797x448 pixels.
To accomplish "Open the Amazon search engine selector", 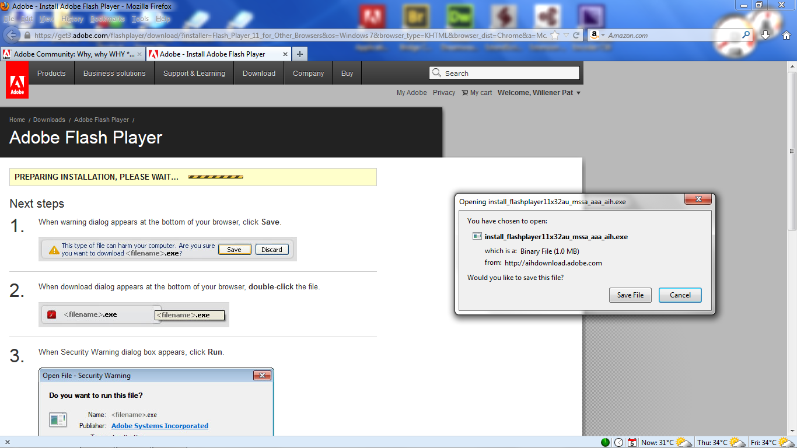I will click(x=597, y=35).
